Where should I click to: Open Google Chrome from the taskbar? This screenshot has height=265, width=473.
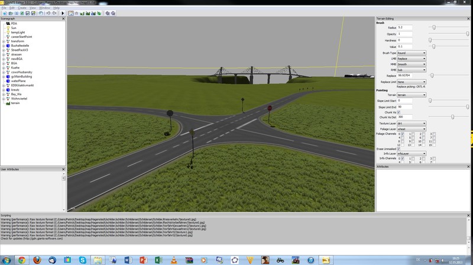22,260
